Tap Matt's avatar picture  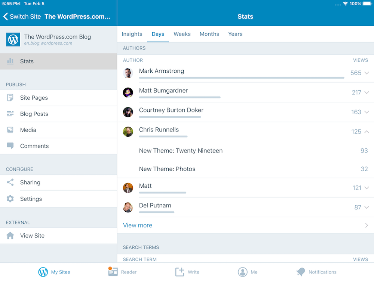pos(128,188)
